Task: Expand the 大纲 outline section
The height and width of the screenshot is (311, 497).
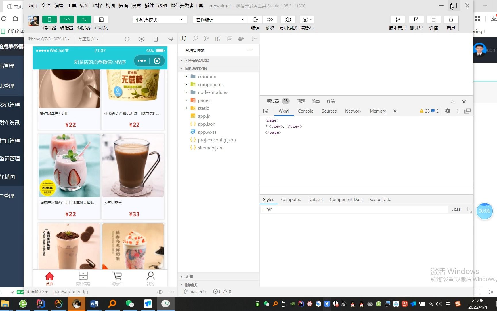Action: (x=219, y=276)
